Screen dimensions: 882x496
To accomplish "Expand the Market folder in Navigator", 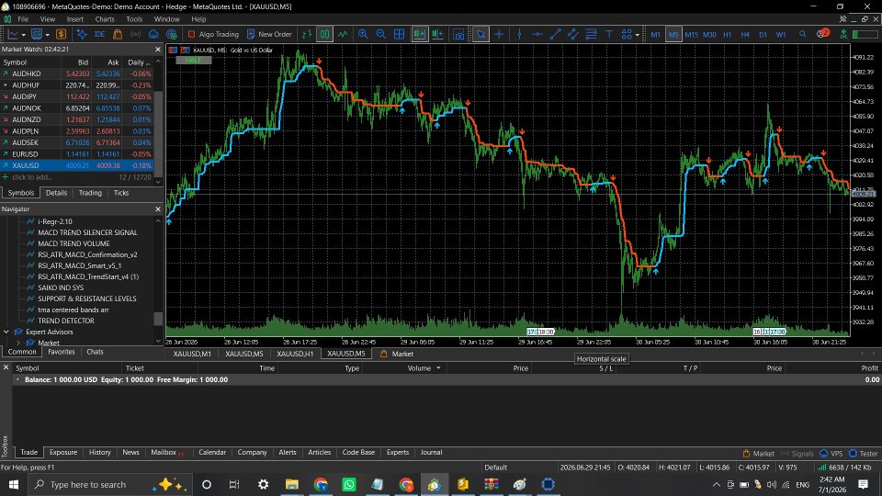I will [18, 343].
